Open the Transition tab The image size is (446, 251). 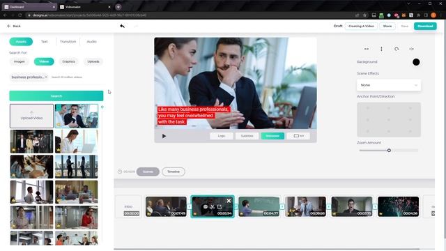(68, 42)
